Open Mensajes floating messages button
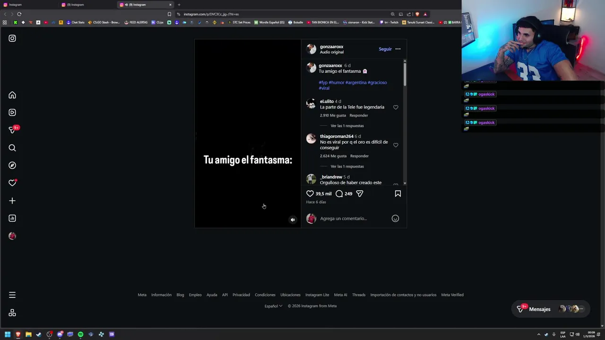 (x=551, y=309)
